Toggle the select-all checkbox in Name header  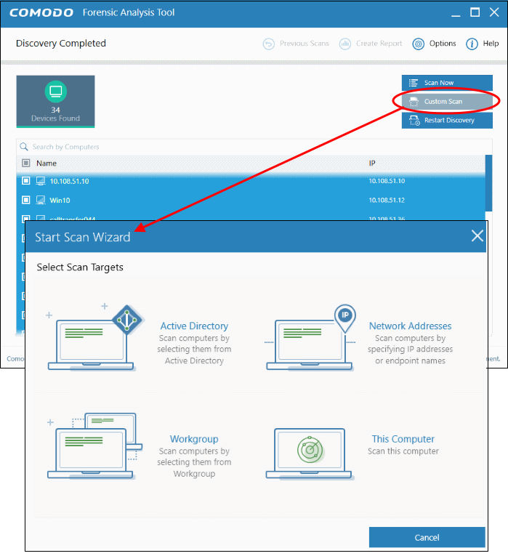click(x=26, y=163)
